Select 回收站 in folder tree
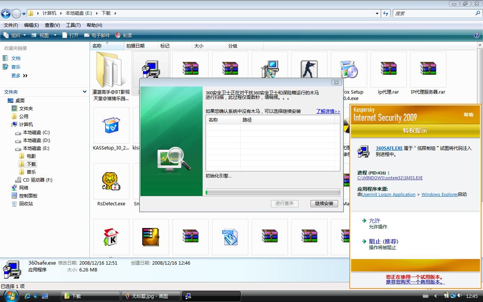The image size is (483, 302). (x=26, y=204)
